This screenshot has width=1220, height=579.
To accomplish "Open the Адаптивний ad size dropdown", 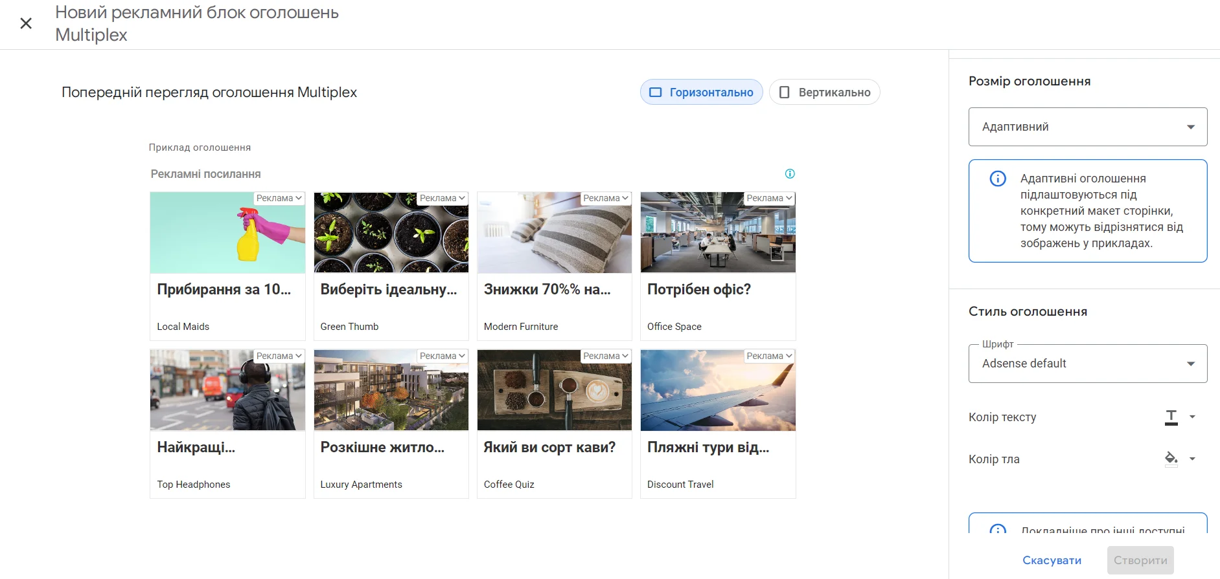I will tap(1088, 127).
